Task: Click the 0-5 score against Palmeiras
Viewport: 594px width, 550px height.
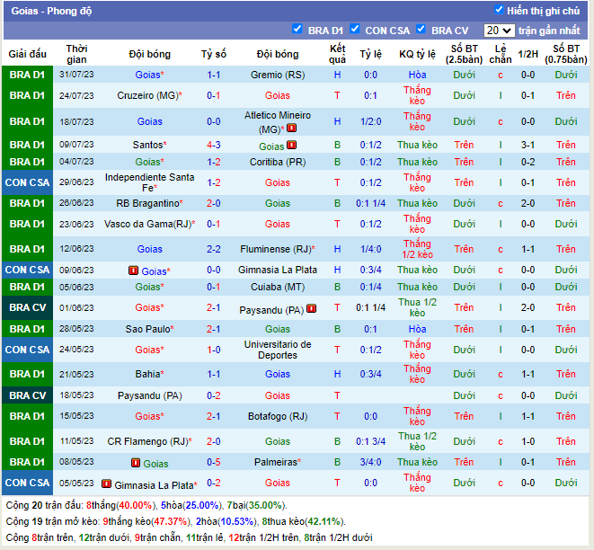Action: (x=213, y=464)
